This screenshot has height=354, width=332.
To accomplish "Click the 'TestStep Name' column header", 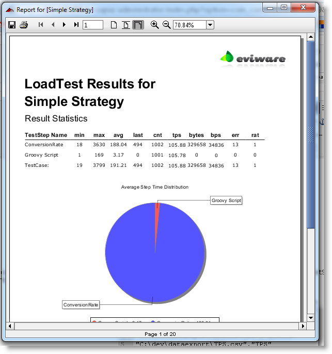I will 46,135.
